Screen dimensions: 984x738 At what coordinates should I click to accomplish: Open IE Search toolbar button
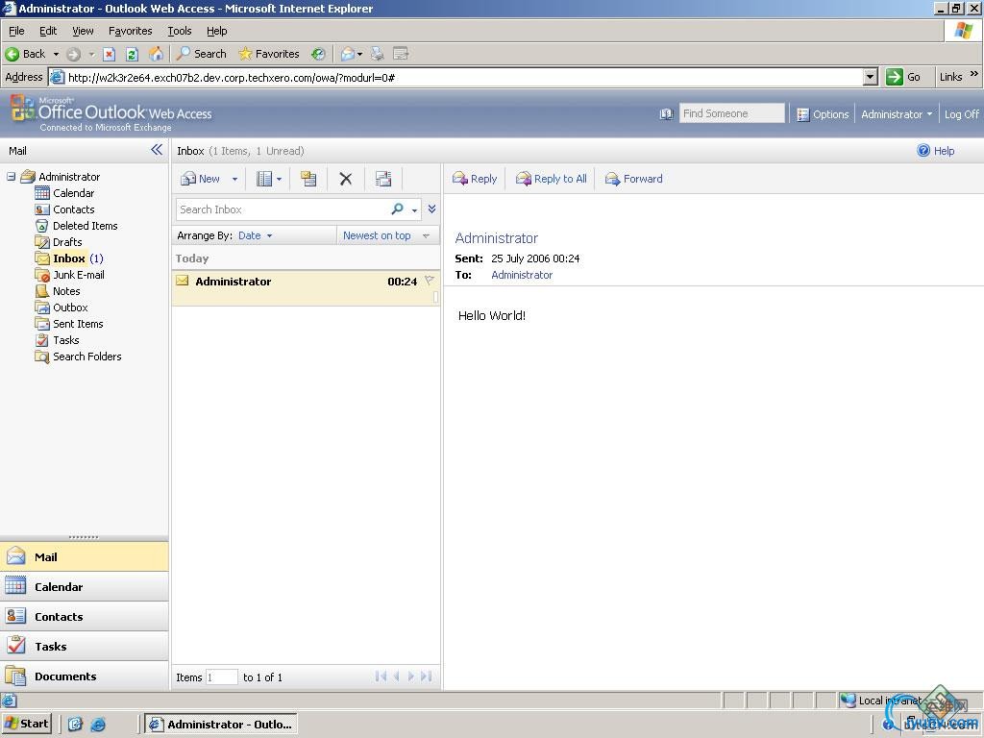coord(202,54)
